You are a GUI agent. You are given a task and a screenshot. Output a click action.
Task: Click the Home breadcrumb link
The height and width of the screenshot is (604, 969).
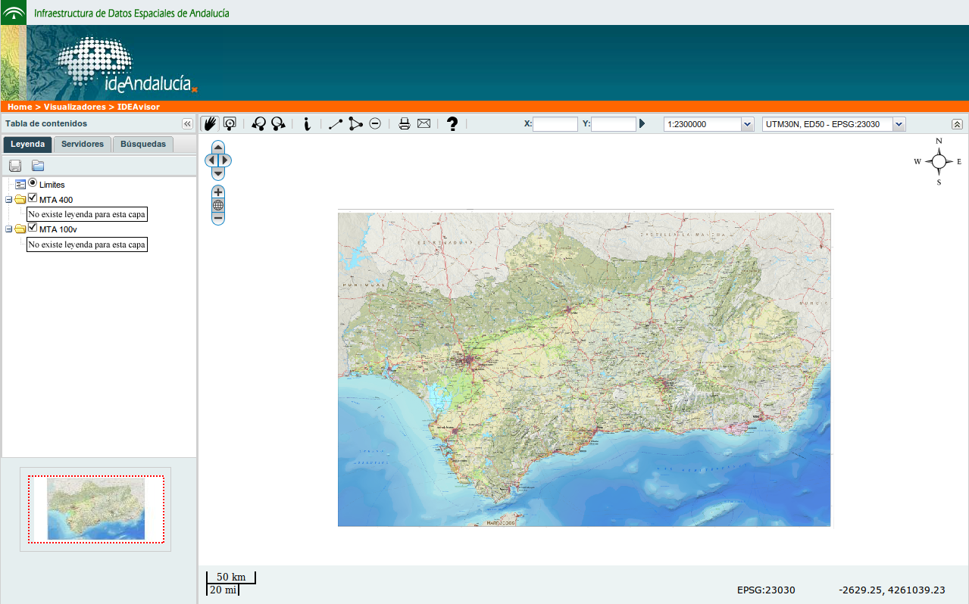[20, 107]
